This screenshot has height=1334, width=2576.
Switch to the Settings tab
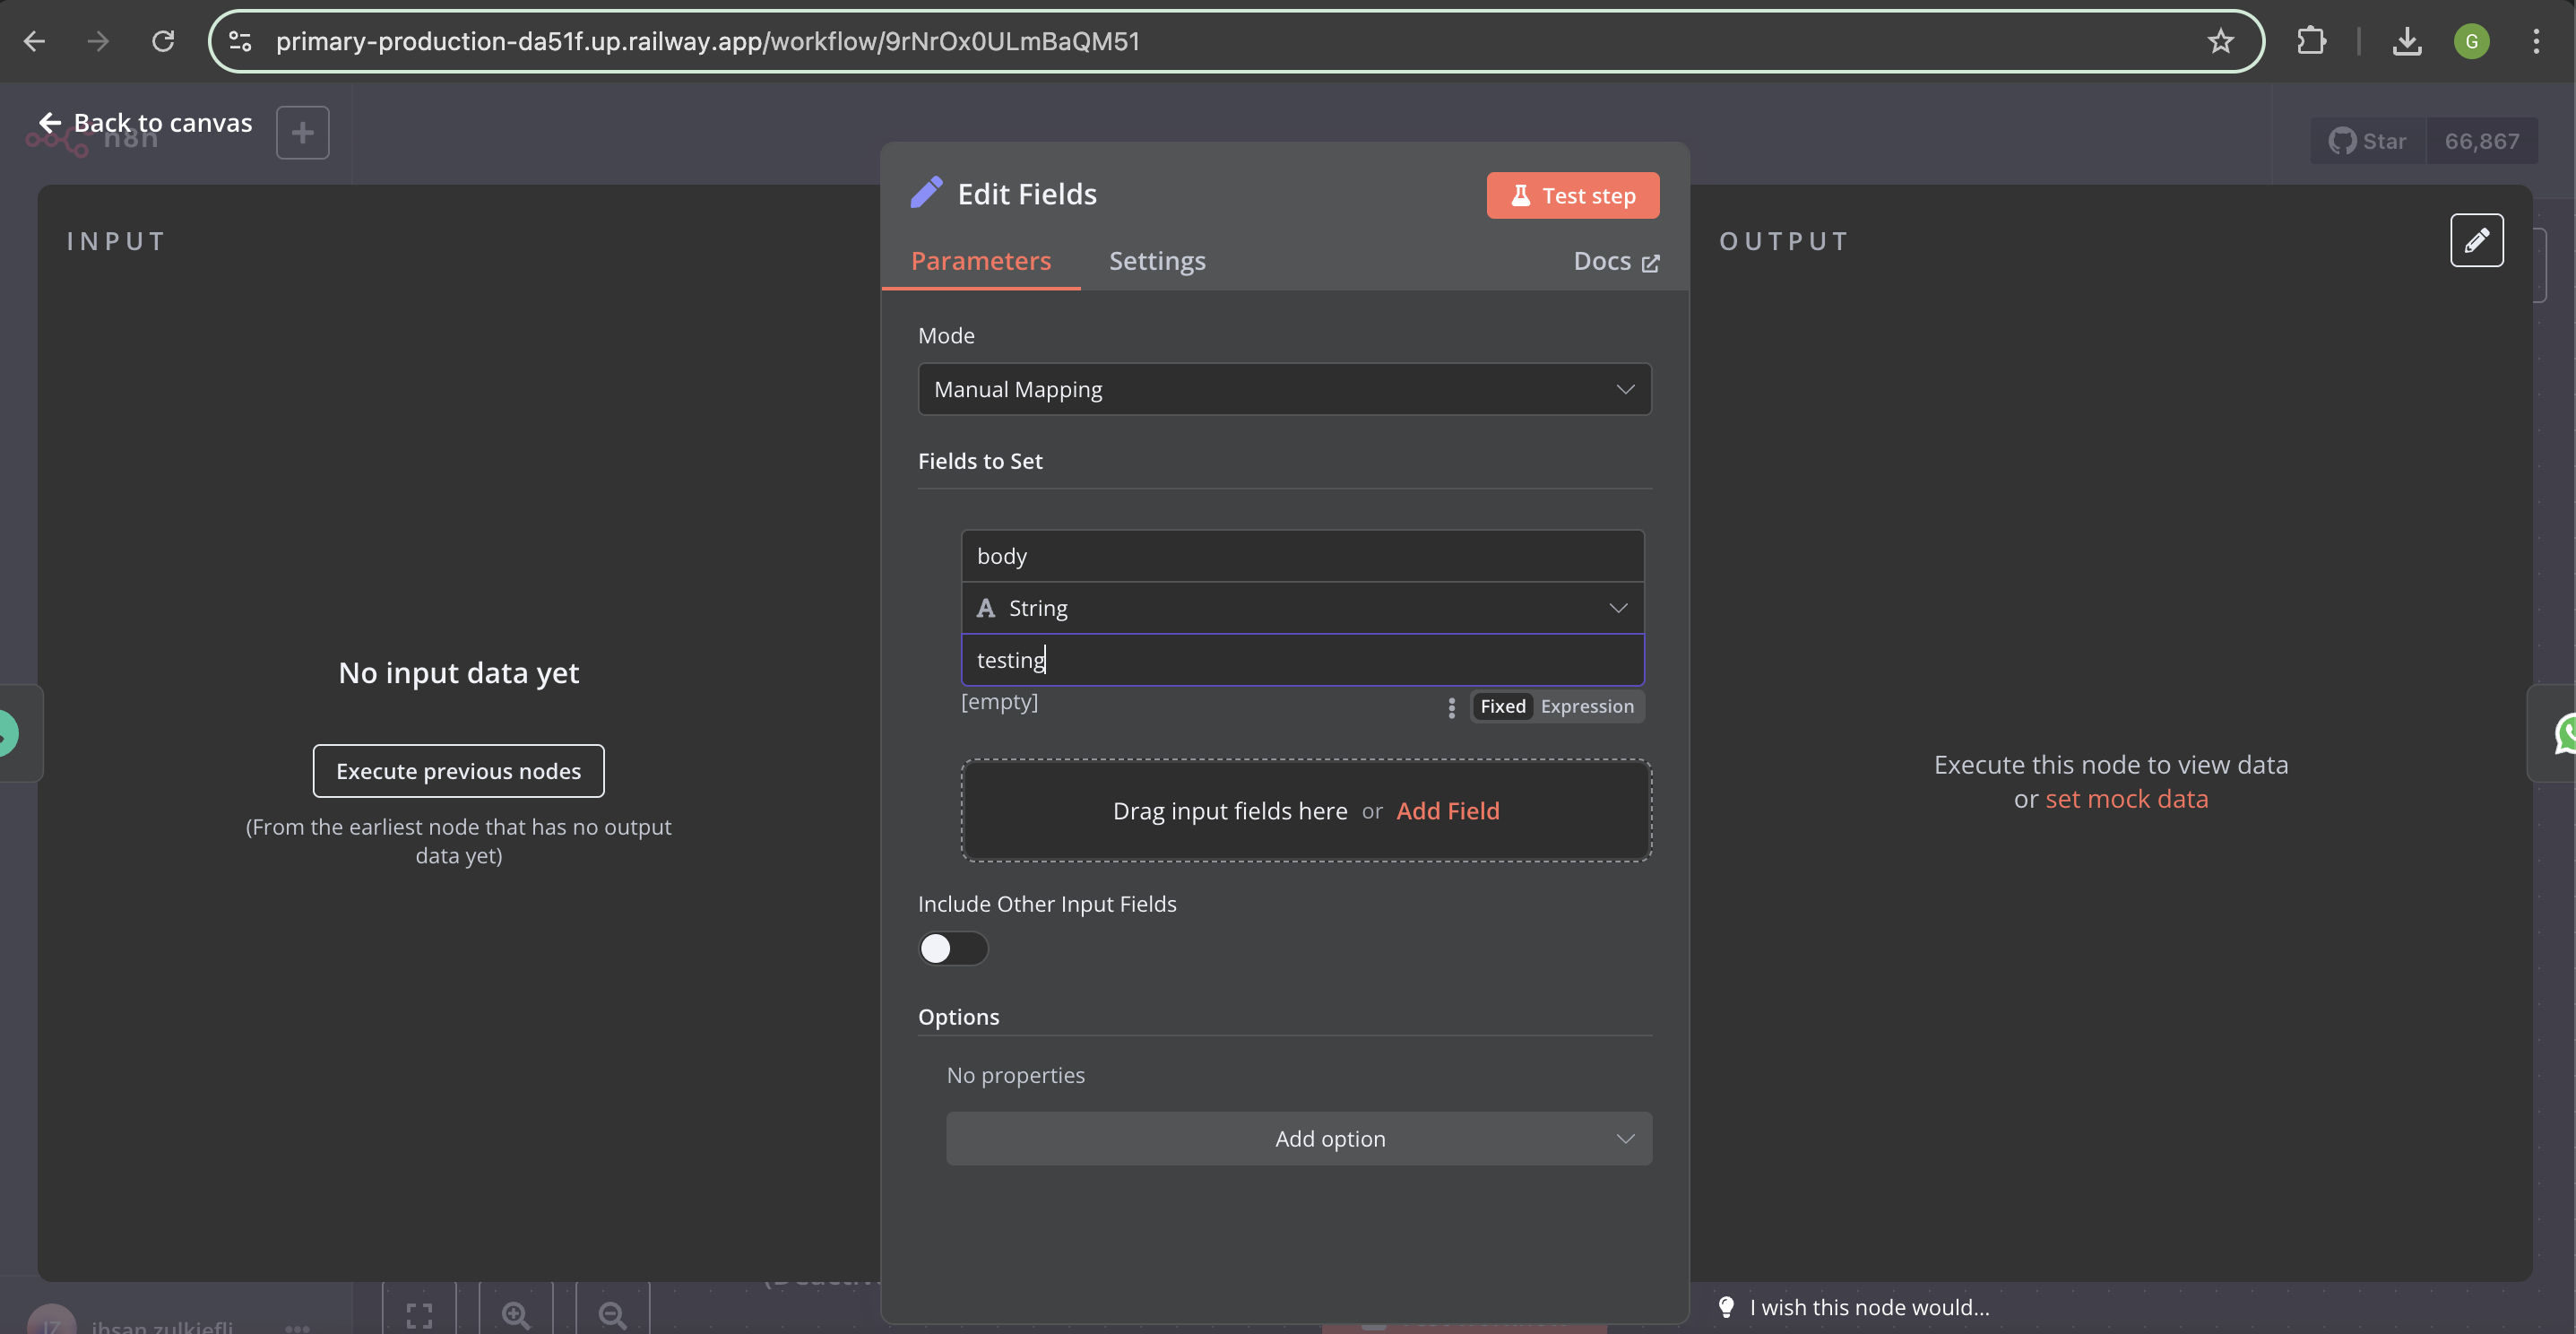tap(1157, 261)
